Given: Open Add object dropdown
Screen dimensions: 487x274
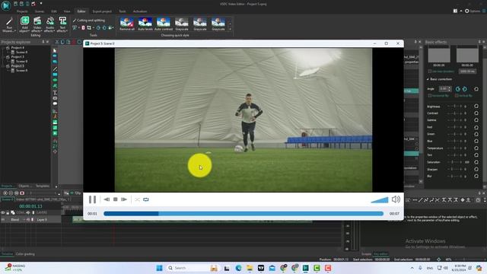Looking at the screenshot, I should coord(24,25).
